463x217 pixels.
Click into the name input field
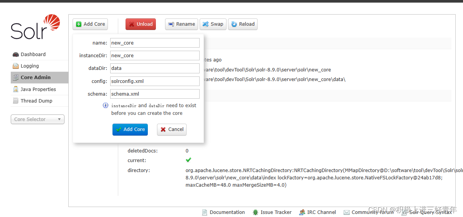pos(155,43)
